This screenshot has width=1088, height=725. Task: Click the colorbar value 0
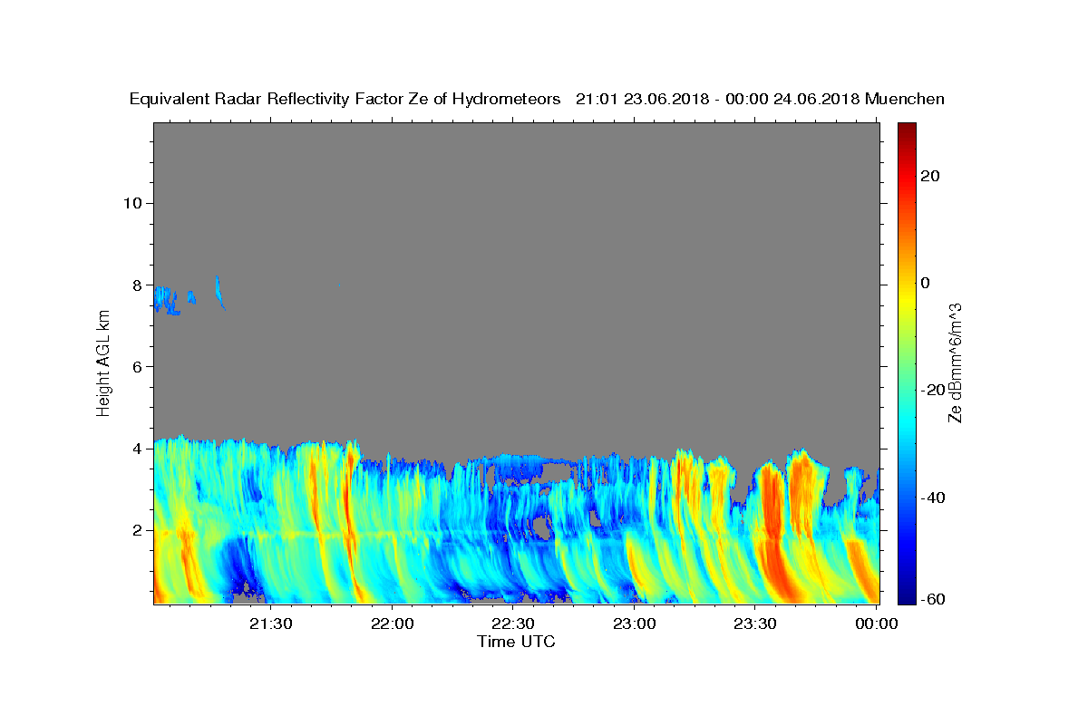926,283
